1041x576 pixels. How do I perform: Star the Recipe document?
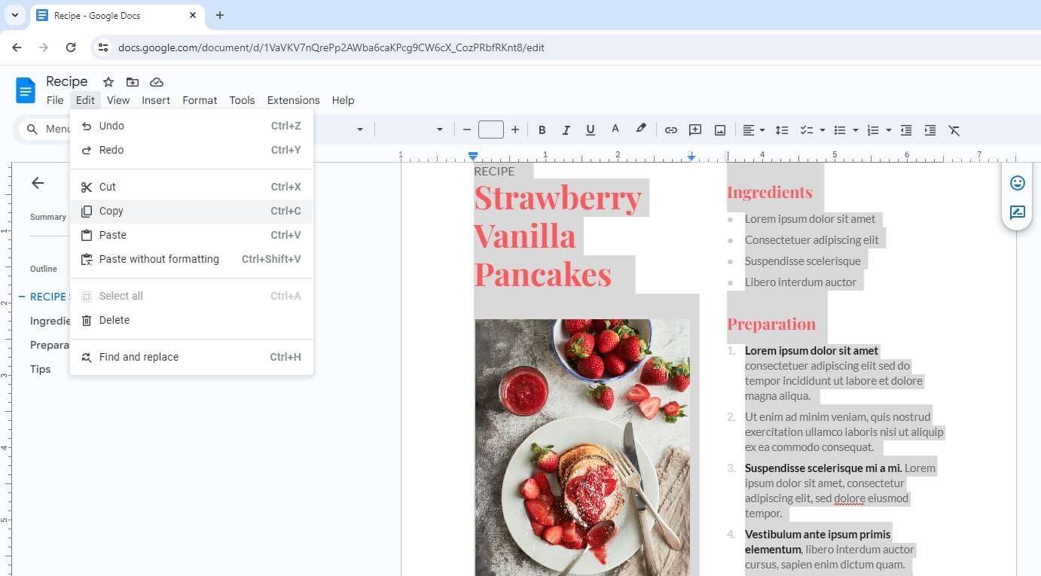[x=108, y=82]
